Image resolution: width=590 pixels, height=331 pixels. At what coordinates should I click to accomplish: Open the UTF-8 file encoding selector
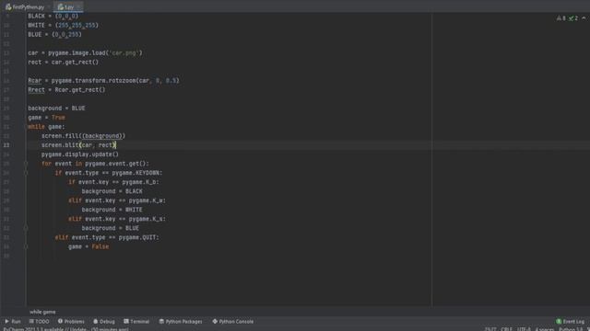click(x=524, y=329)
